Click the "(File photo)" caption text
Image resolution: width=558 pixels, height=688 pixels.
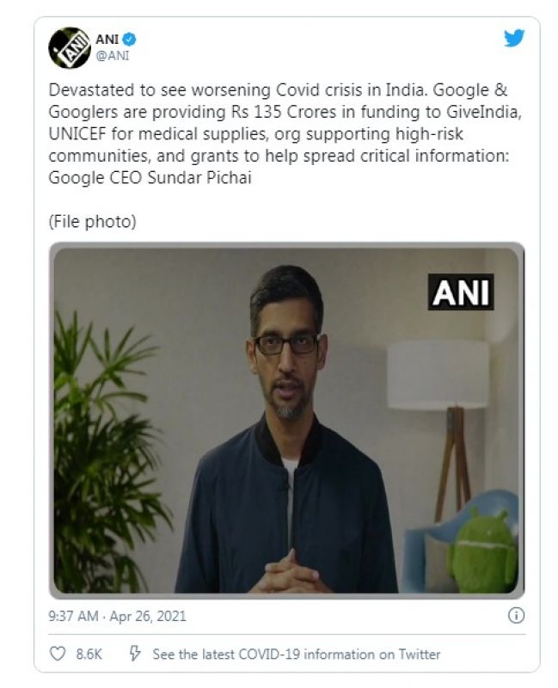[92, 221]
